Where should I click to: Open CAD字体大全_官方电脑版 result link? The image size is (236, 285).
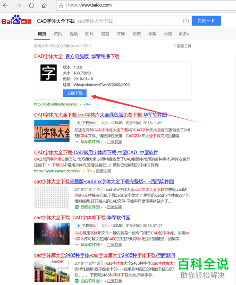77,57
